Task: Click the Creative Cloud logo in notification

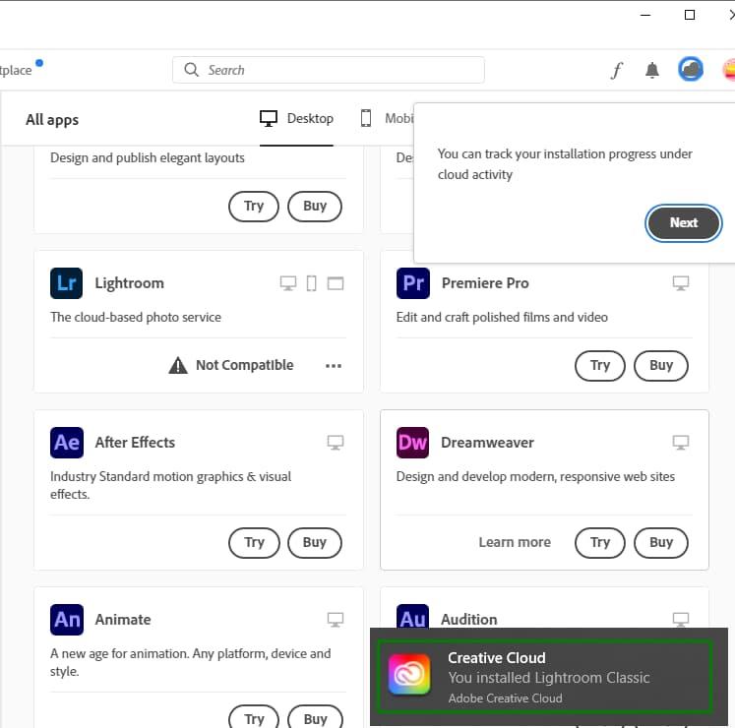Action: (x=409, y=674)
